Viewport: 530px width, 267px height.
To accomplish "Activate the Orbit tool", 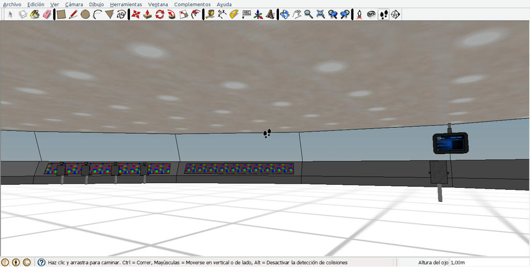I will pyautogui.click(x=285, y=14).
